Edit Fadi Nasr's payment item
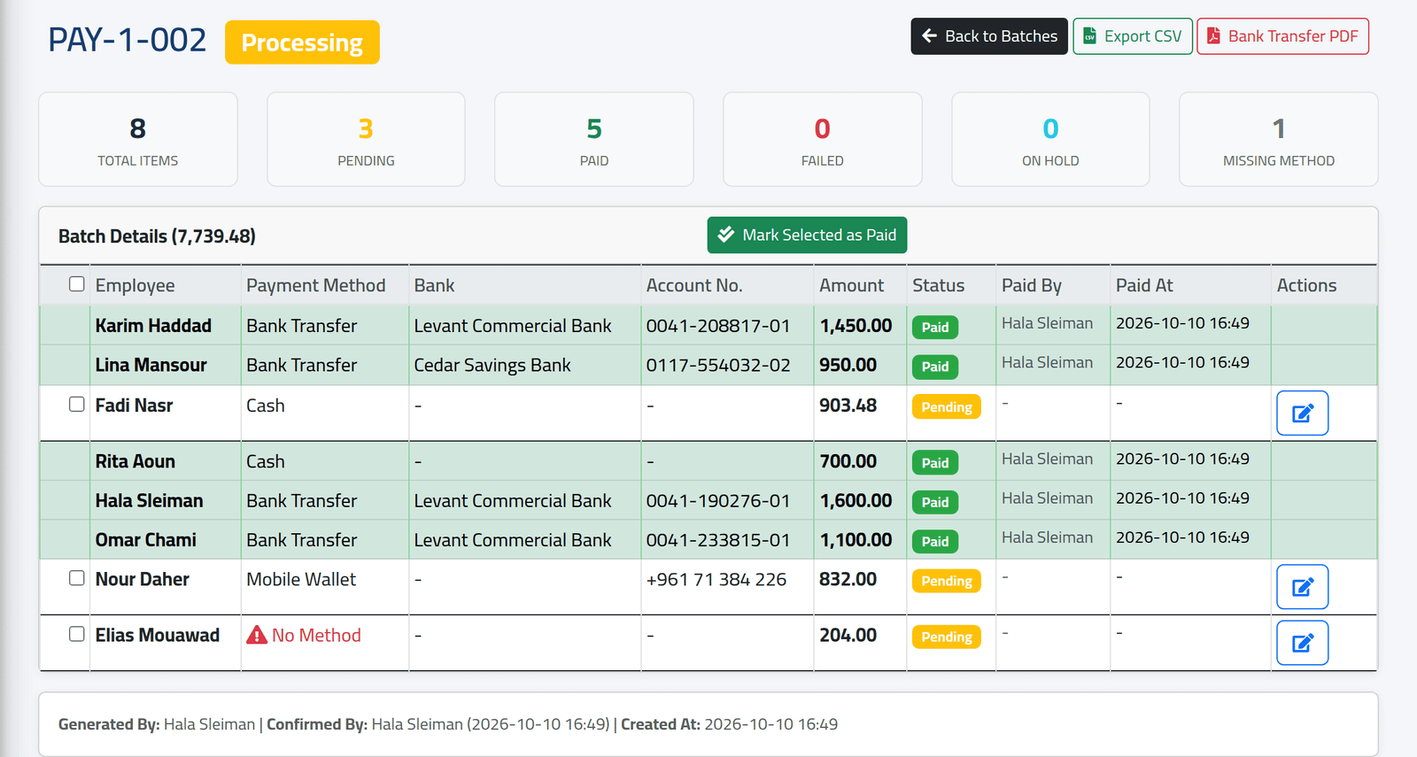 [1302, 413]
